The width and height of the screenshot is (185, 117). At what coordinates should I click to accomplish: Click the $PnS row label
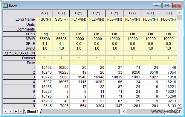(x=19, y=34)
